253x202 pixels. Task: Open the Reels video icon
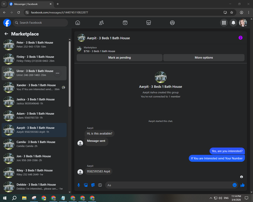pos(125,23)
